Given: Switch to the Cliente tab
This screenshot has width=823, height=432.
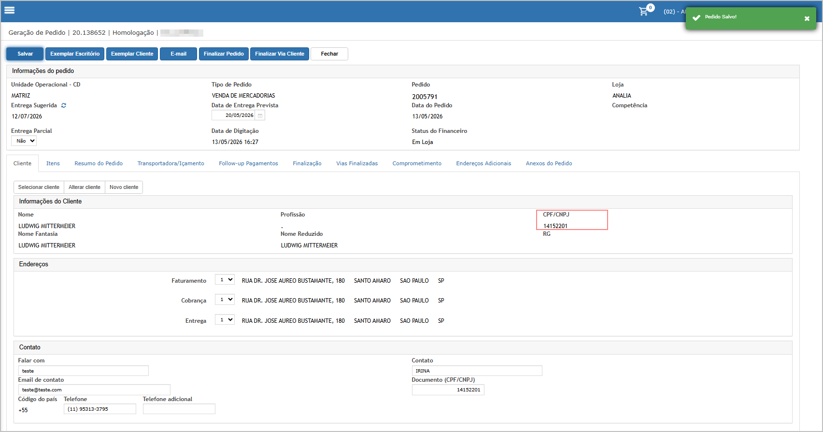Looking at the screenshot, I should (x=22, y=163).
